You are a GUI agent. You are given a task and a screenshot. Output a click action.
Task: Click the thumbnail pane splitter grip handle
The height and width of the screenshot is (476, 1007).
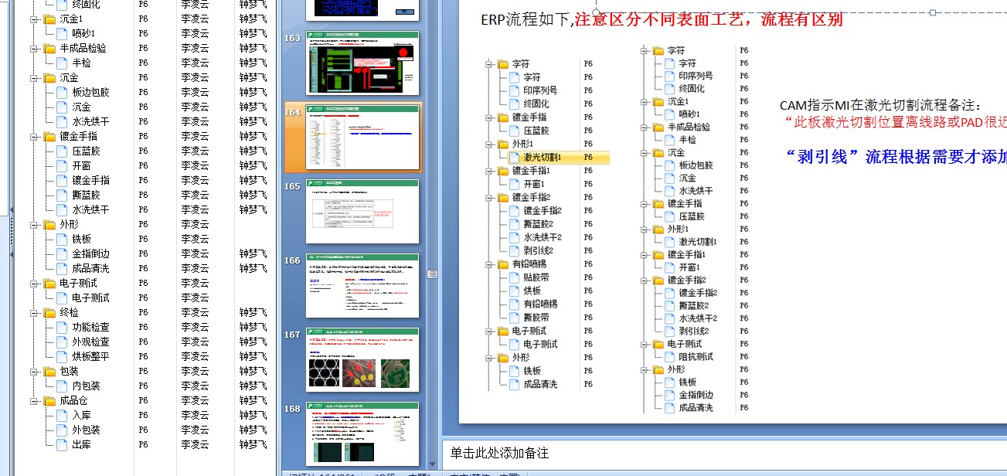point(433,274)
